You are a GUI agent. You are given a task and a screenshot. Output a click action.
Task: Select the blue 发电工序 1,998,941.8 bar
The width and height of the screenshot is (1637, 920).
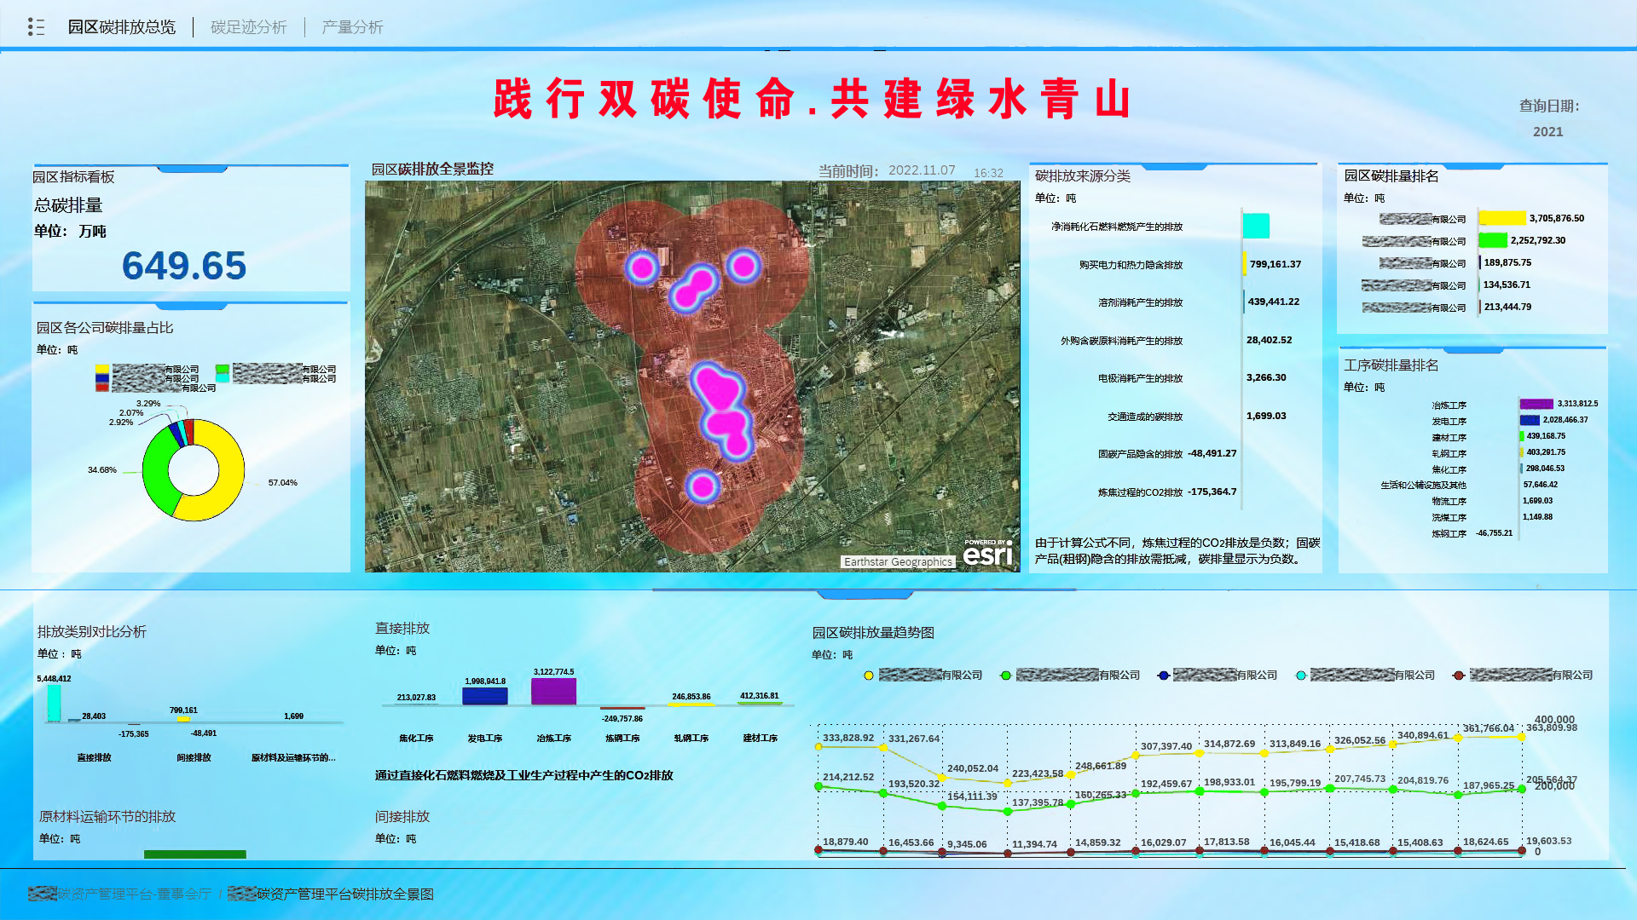pyautogui.click(x=484, y=696)
